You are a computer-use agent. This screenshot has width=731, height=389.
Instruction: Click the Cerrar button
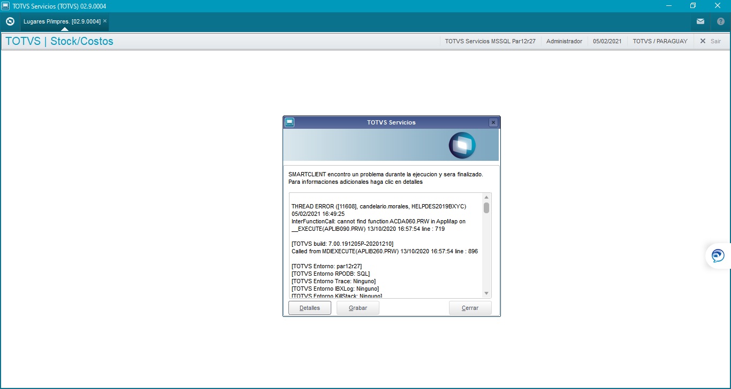[470, 308]
